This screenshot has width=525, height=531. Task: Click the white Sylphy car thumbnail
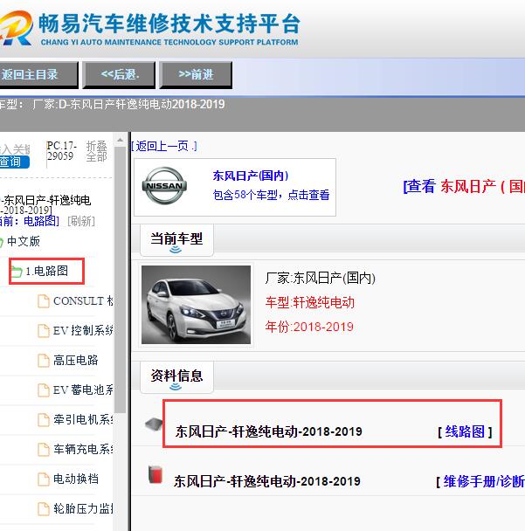[197, 305]
